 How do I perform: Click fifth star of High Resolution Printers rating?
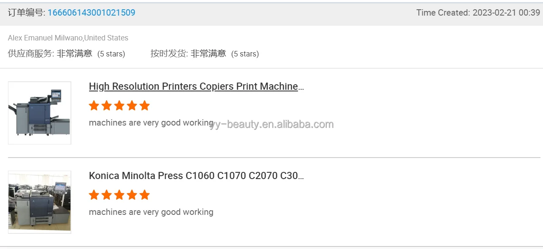tap(144, 106)
